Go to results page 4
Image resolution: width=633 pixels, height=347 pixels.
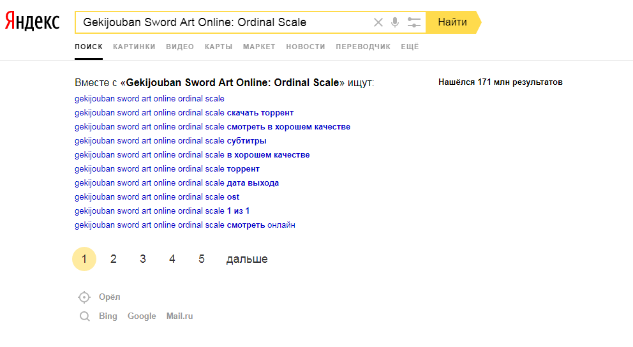tap(172, 259)
